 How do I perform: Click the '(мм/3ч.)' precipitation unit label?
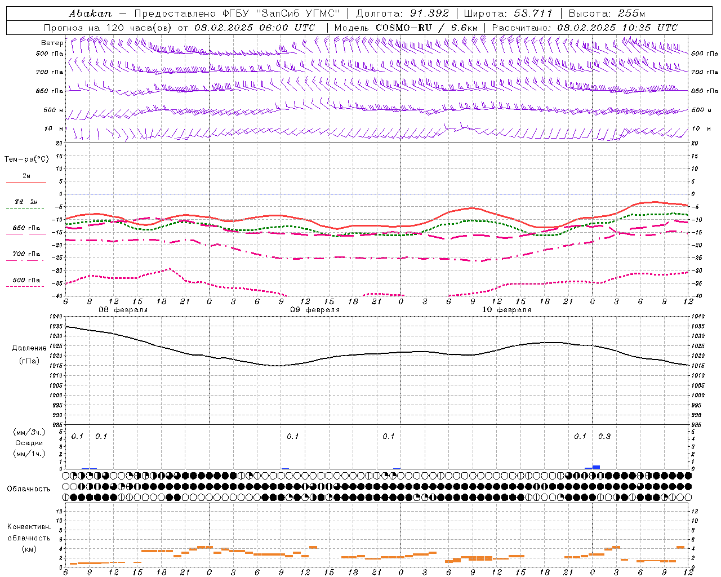29,432
